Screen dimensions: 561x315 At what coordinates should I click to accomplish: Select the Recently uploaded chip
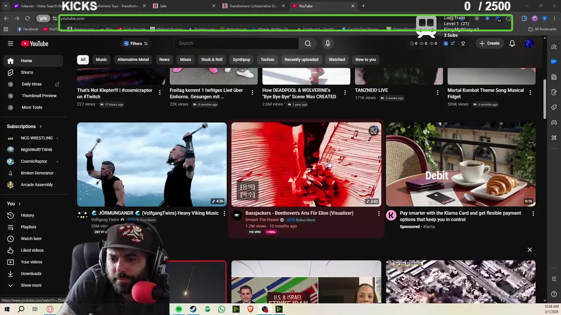click(x=302, y=59)
